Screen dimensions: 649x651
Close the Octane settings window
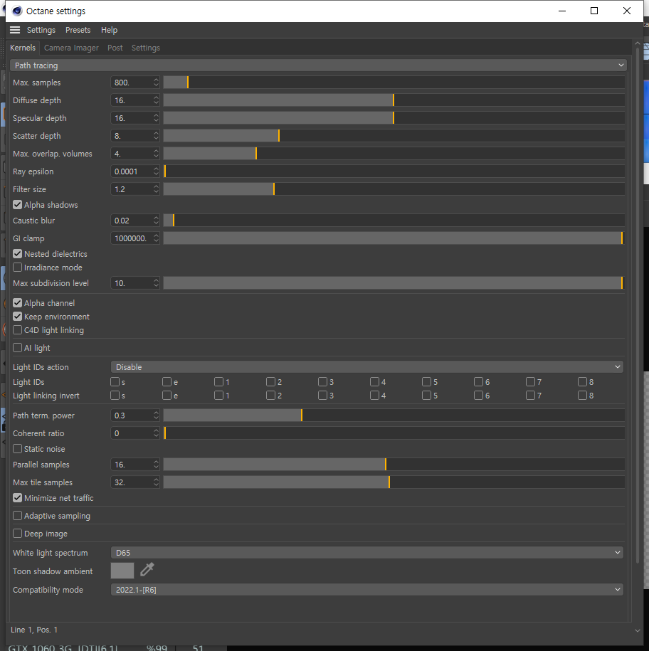click(x=627, y=11)
